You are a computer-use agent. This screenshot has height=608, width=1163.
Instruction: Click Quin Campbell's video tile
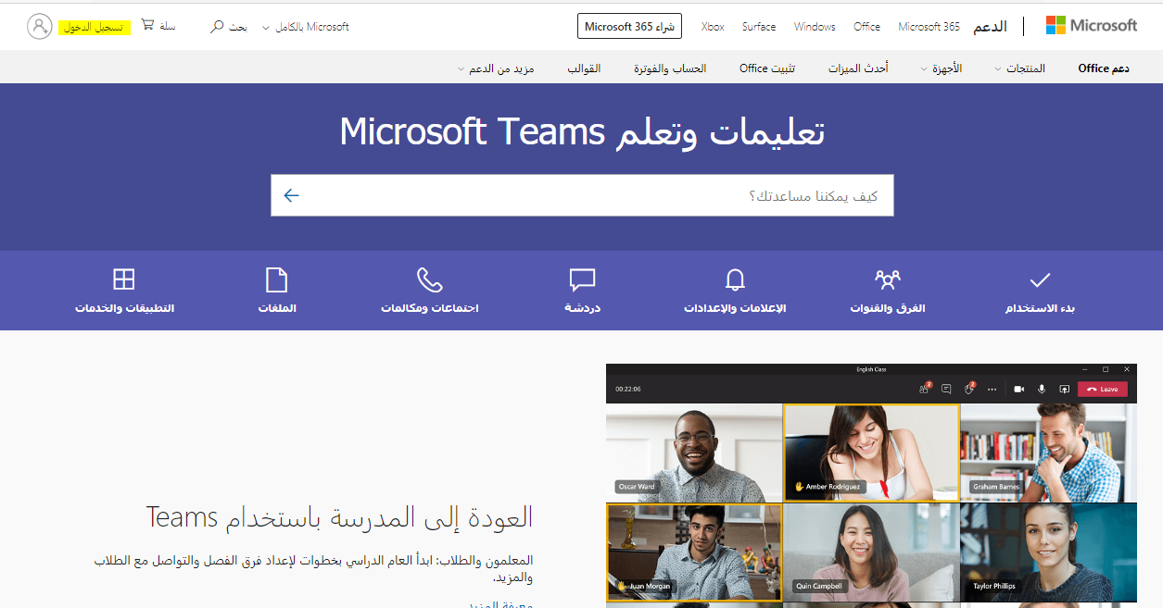pyautogui.click(x=871, y=552)
